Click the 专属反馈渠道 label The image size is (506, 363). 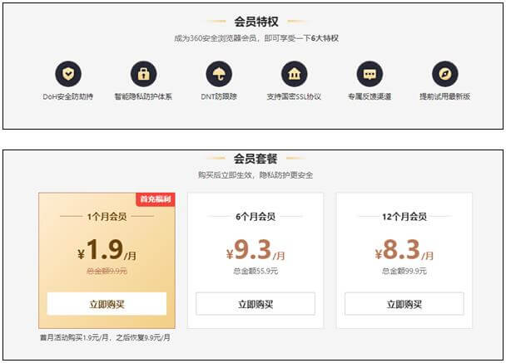(x=370, y=96)
